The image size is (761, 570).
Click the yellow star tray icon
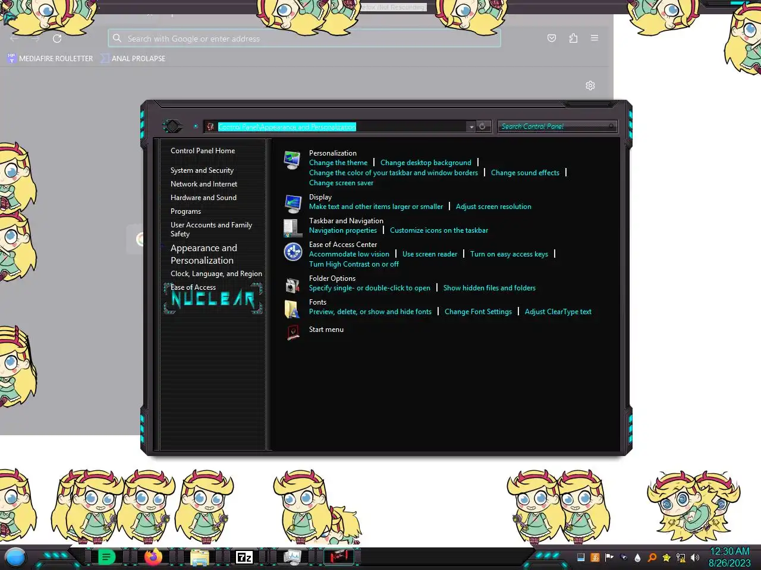tap(666, 558)
